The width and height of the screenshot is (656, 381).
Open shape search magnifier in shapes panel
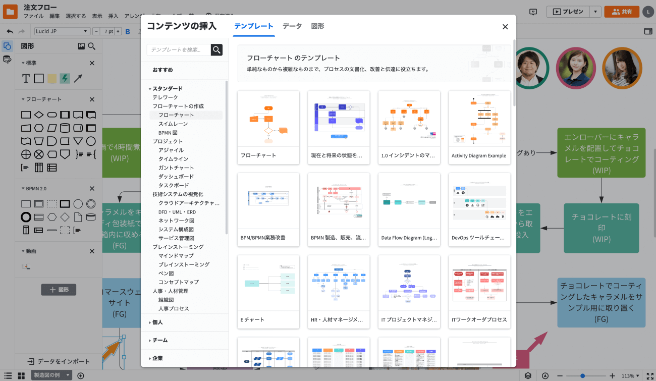(x=92, y=46)
